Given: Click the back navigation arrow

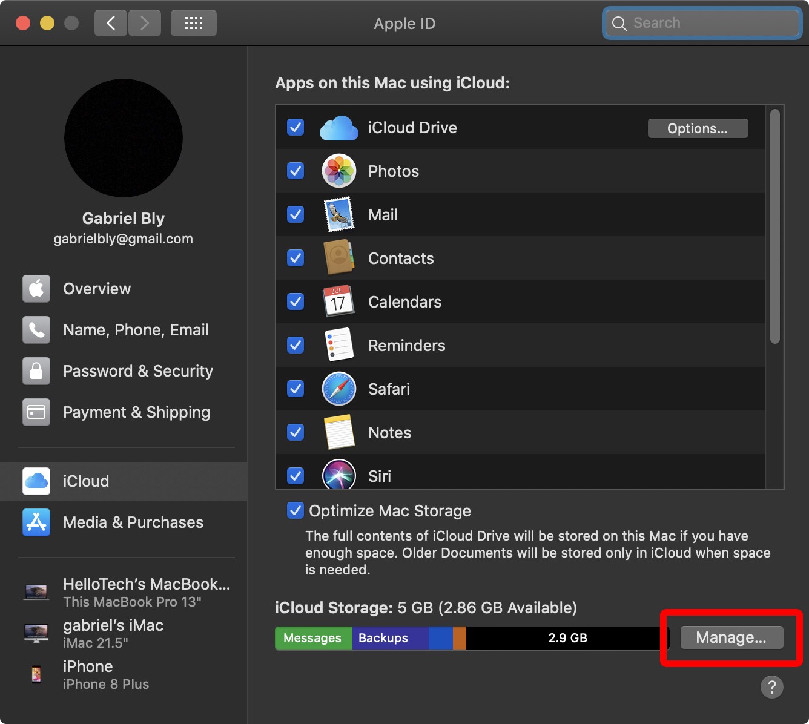Looking at the screenshot, I should click(x=110, y=22).
